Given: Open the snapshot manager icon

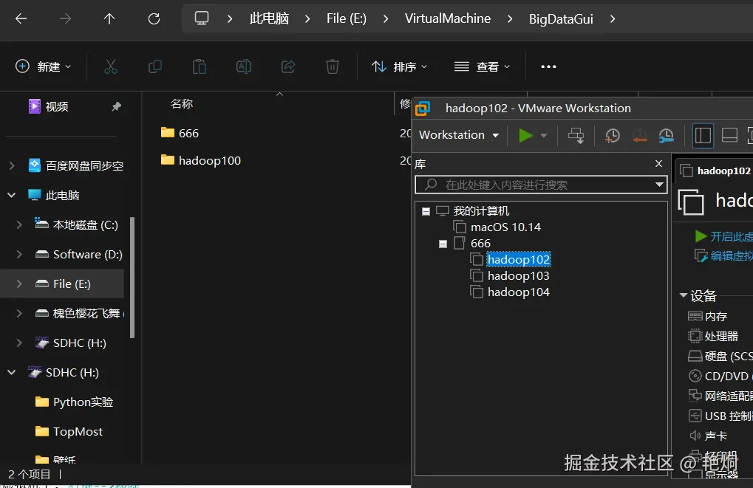Looking at the screenshot, I should click(x=666, y=136).
